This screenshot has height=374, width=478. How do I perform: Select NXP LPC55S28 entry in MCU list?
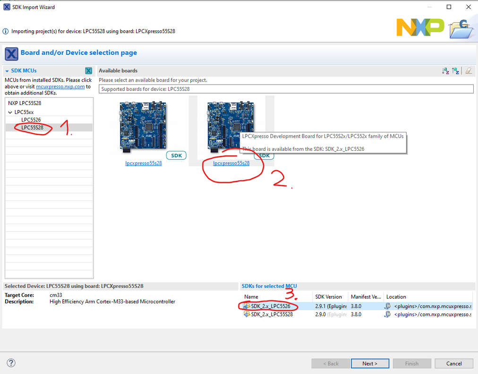[x=25, y=103]
